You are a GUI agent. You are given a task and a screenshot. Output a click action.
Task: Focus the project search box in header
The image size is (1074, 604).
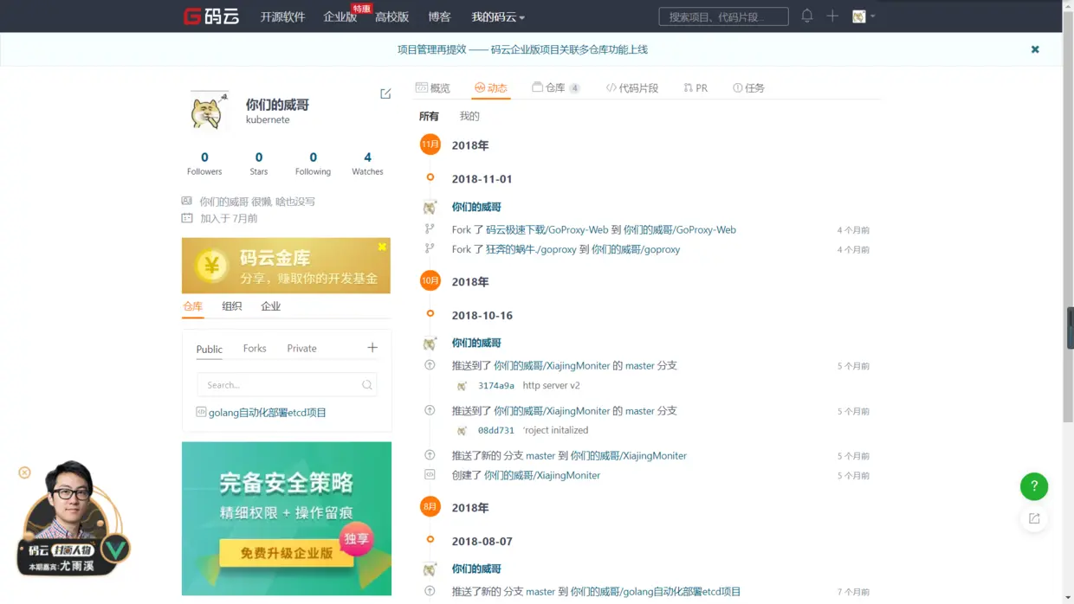(723, 16)
